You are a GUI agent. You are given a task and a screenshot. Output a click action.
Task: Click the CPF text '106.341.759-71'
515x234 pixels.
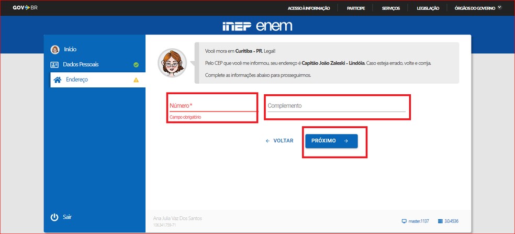164,225
